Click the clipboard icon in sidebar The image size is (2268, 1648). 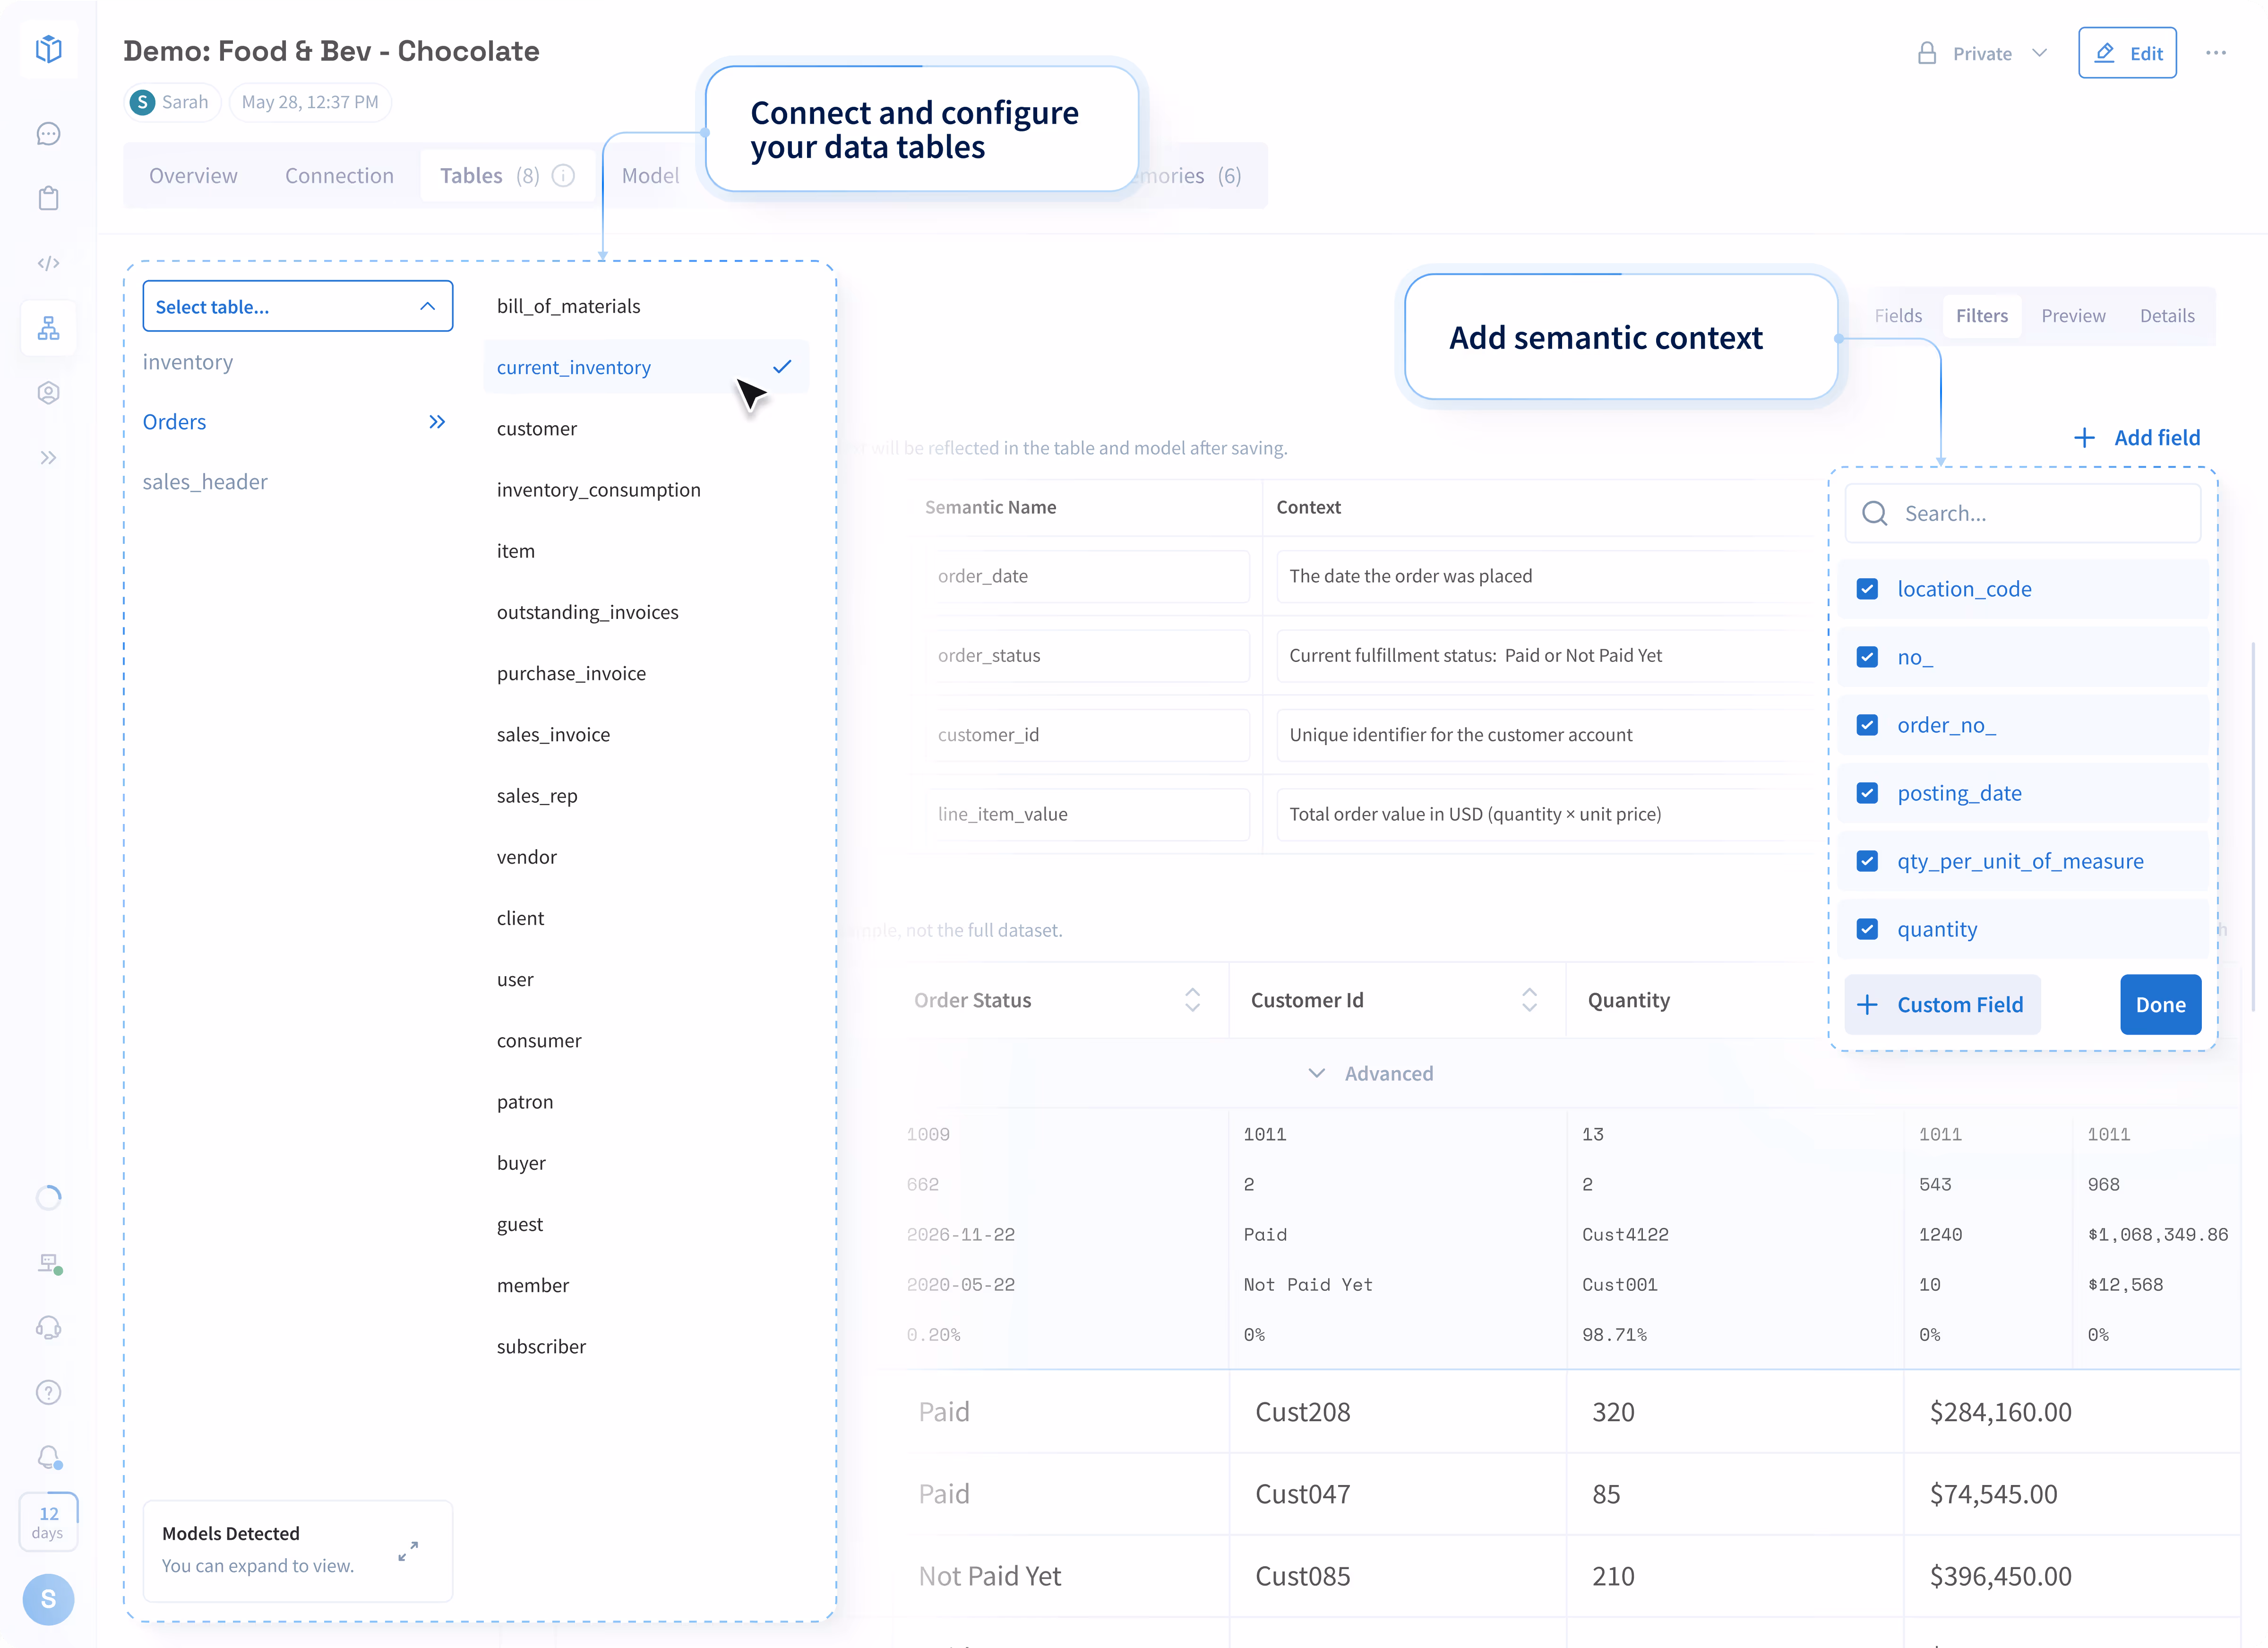click(48, 198)
